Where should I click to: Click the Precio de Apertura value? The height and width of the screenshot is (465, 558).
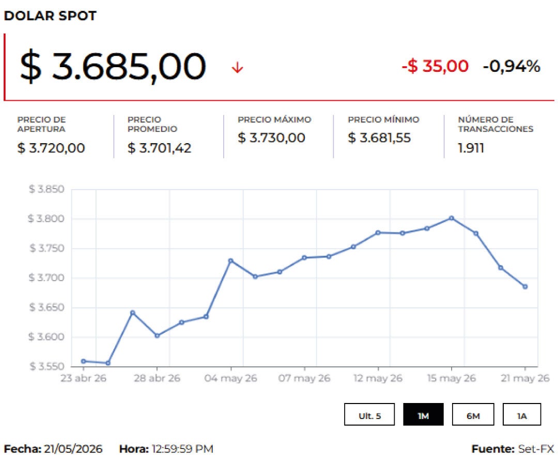coord(51,148)
